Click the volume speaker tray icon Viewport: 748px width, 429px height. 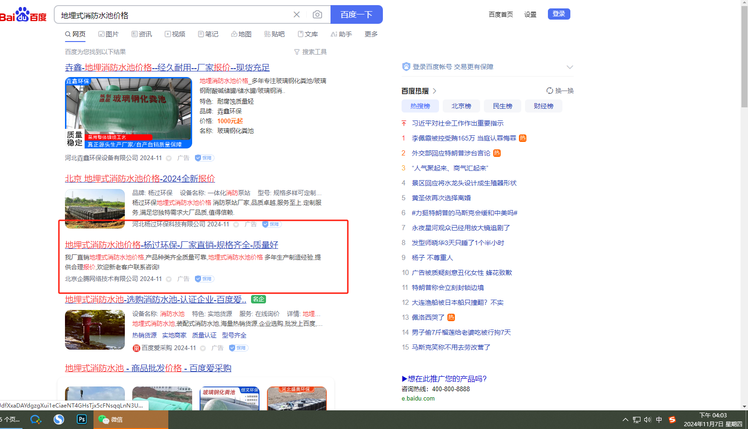tap(647, 420)
